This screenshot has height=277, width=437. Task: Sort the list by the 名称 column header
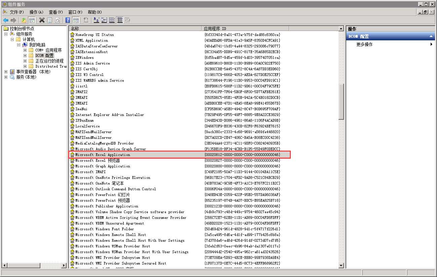[x=136, y=29]
